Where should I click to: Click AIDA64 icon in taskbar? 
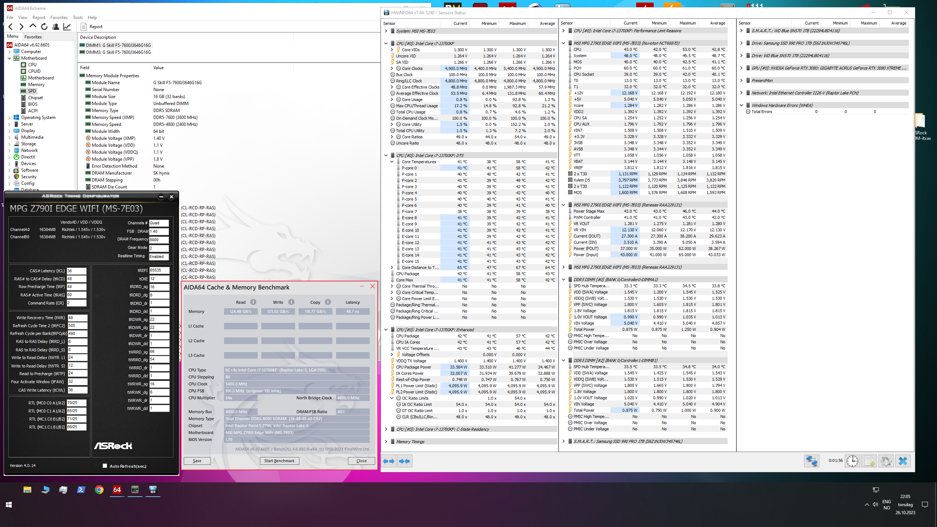coord(117,490)
